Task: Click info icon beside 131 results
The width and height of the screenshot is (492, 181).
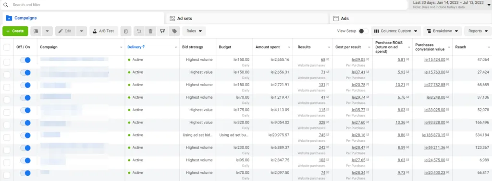Action: click(328, 85)
